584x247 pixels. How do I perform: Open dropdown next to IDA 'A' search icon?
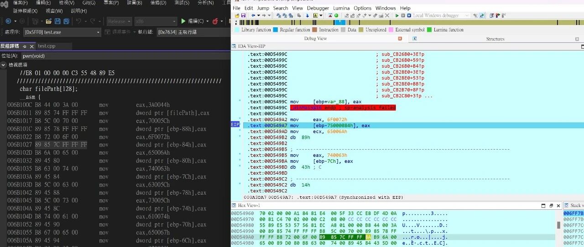point(321,15)
